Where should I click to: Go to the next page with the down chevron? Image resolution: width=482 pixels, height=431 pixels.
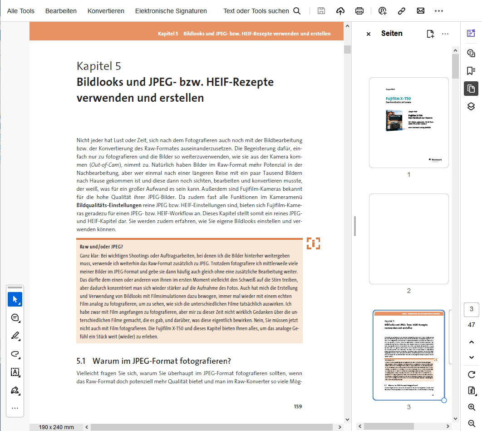pyautogui.click(x=471, y=357)
